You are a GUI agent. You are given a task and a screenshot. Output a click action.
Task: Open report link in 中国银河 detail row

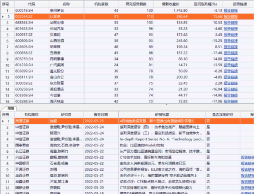[x=247, y=163]
